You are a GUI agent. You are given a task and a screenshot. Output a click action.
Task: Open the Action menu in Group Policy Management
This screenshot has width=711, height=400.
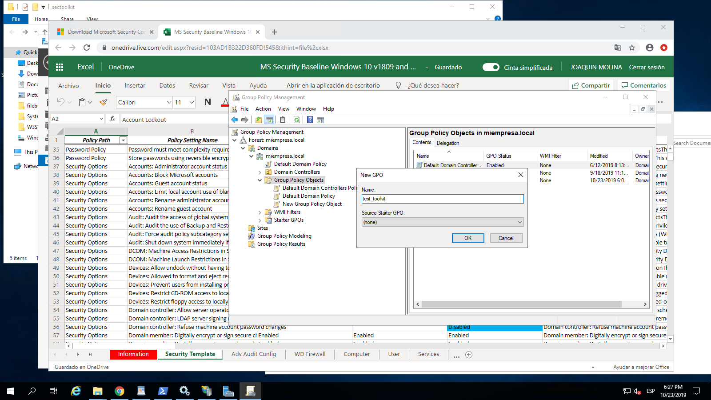[263, 109]
